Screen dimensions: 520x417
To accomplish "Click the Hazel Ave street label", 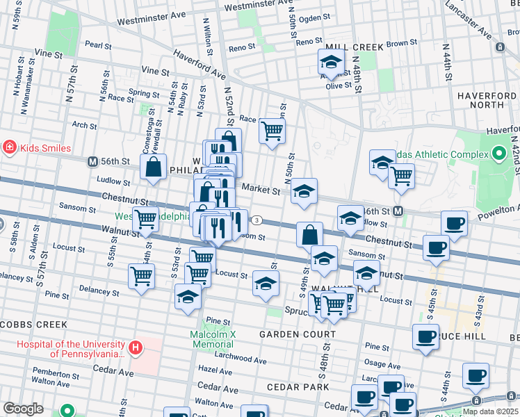I will coord(216,370).
